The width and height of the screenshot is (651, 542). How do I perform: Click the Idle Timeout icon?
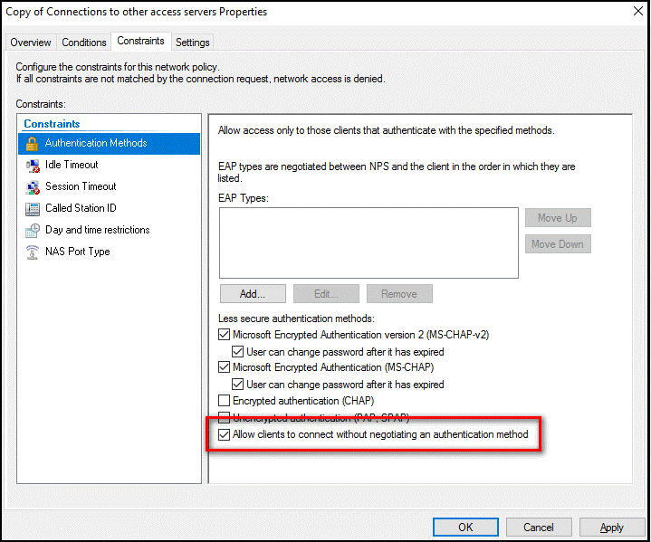[x=32, y=166]
